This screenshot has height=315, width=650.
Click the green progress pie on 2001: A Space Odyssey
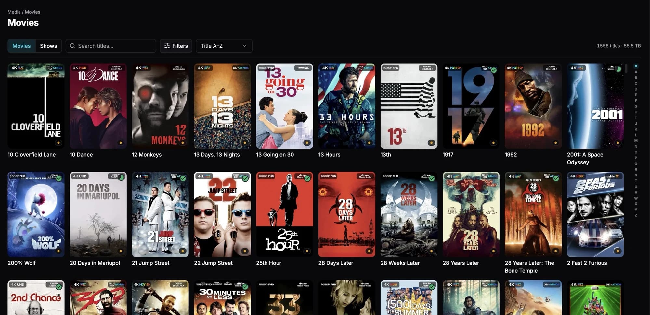pyautogui.click(x=618, y=69)
